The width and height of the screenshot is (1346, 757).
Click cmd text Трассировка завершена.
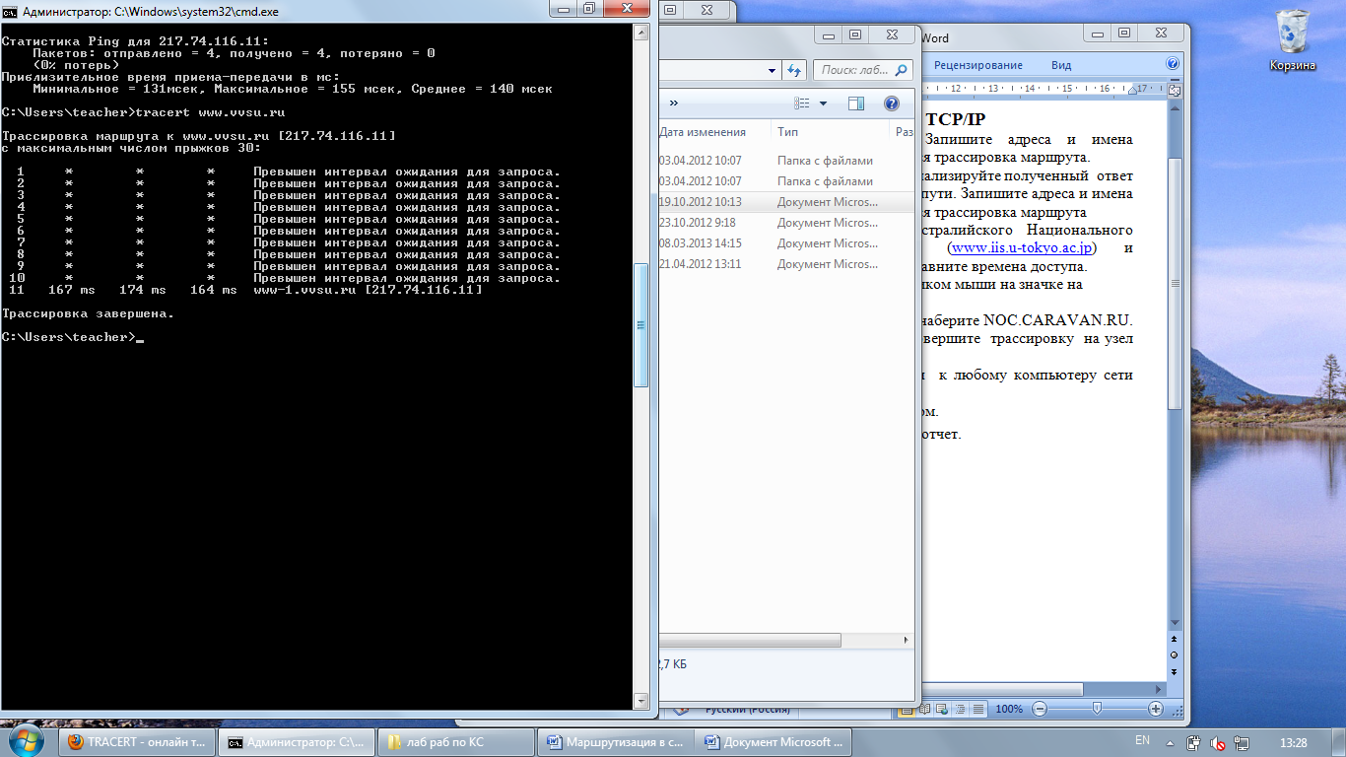coord(88,313)
